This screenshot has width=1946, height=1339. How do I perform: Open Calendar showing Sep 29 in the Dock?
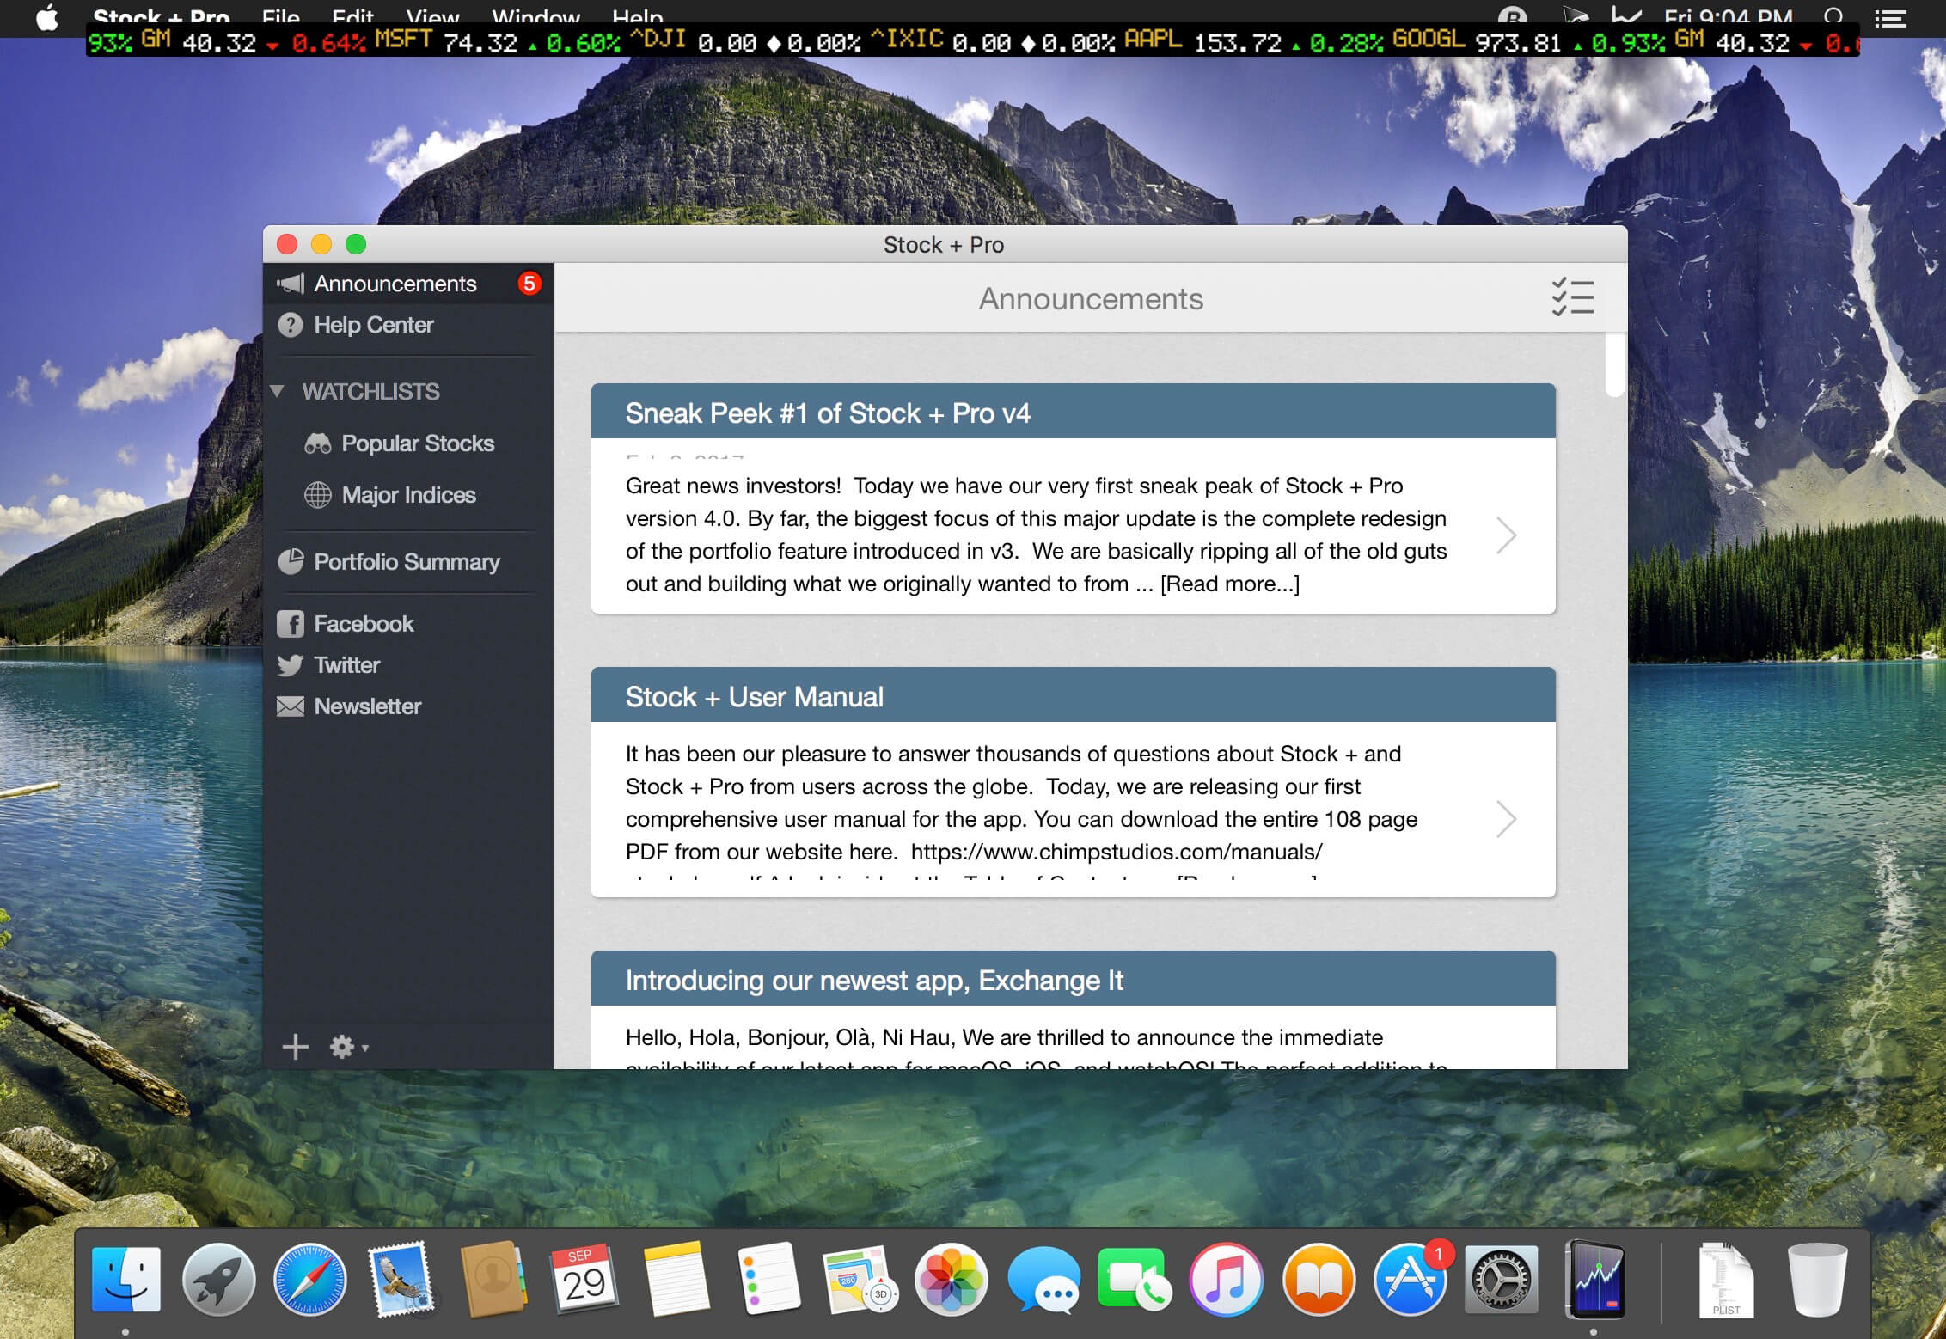point(584,1280)
